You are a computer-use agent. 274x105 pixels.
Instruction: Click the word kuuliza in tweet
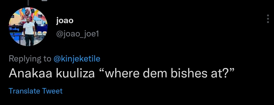coord(75,73)
